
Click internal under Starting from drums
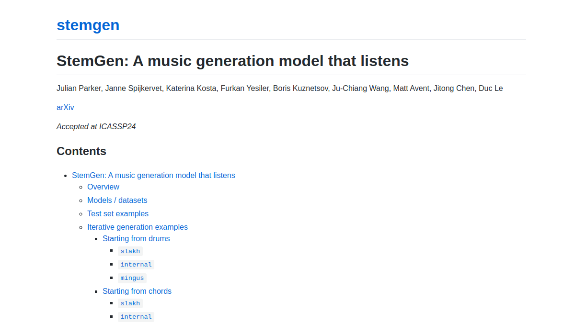pos(136,265)
